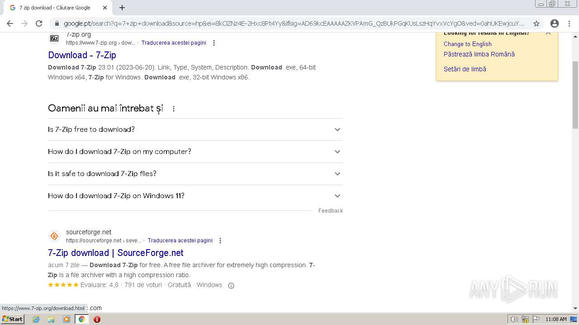
Task: Show info about the SourceForge rating
Action: click(231, 285)
